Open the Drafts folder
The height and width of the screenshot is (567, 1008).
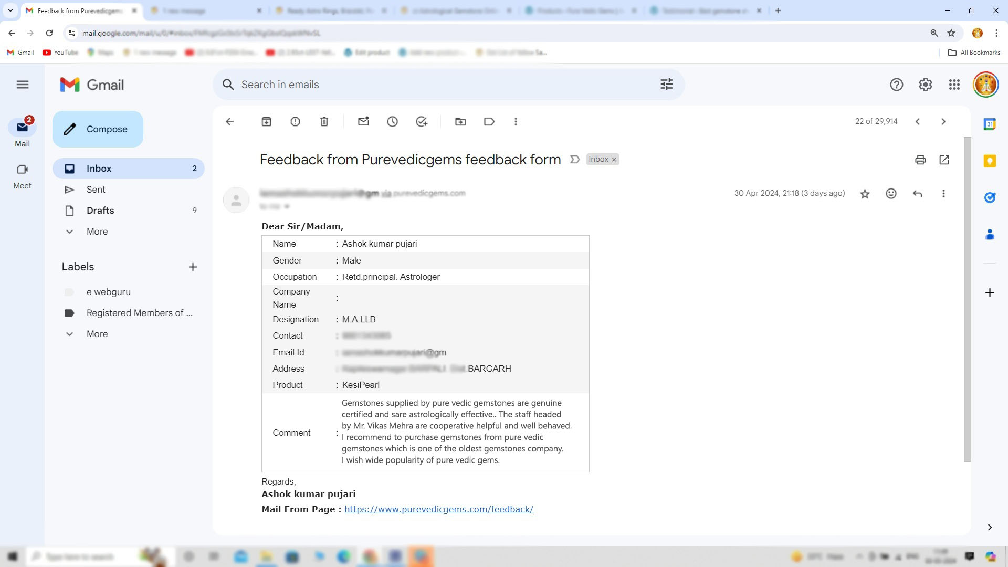100,211
